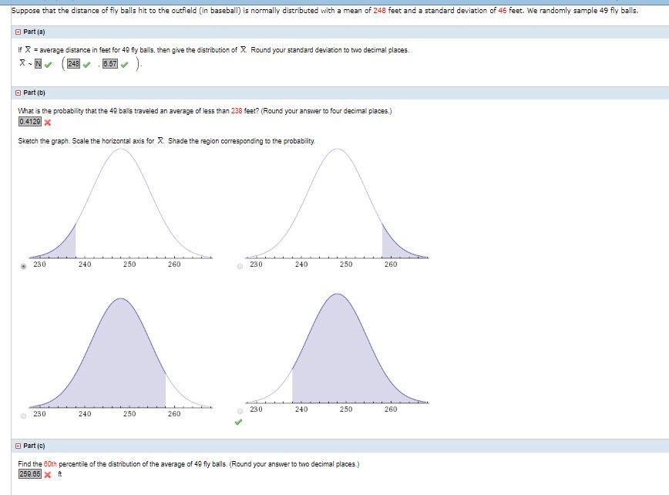Click the Part (c) header label
Image resolution: width=669 pixels, height=495 pixels.
point(34,446)
